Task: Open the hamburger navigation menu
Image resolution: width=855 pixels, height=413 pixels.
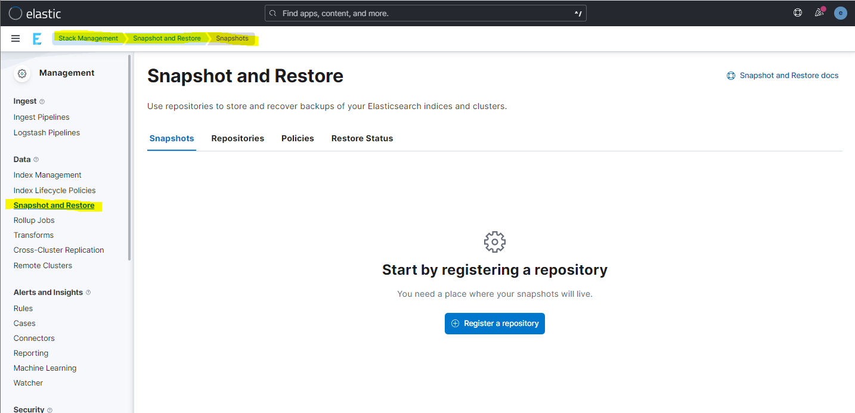Action: [x=16, y=39]
